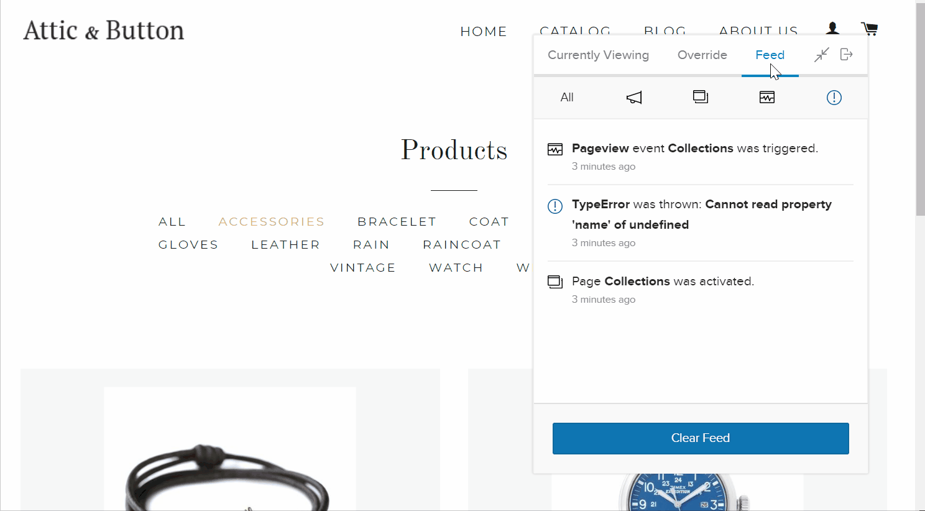Open the shopping cart icon
925x511 pixels.
click(869, 29)
